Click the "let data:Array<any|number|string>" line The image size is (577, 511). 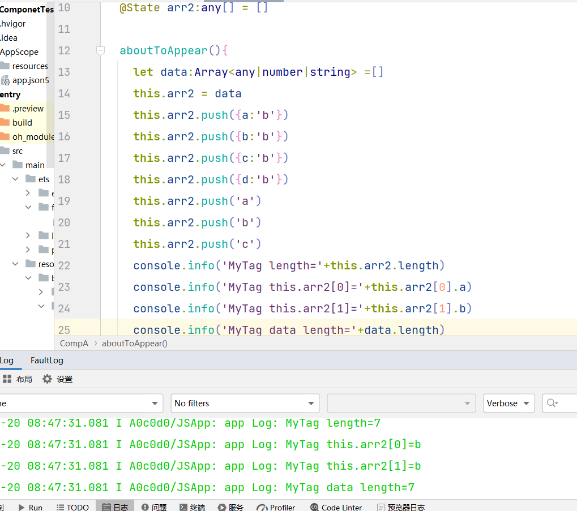pos(258,72)
